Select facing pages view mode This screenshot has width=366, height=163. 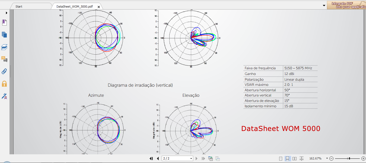click(294, 158)
